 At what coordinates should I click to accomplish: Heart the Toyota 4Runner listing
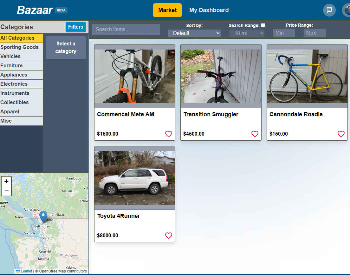tap(168, 235)
